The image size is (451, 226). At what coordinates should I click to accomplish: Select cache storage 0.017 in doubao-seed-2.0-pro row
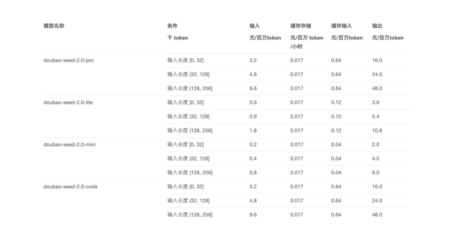(297, 60)
